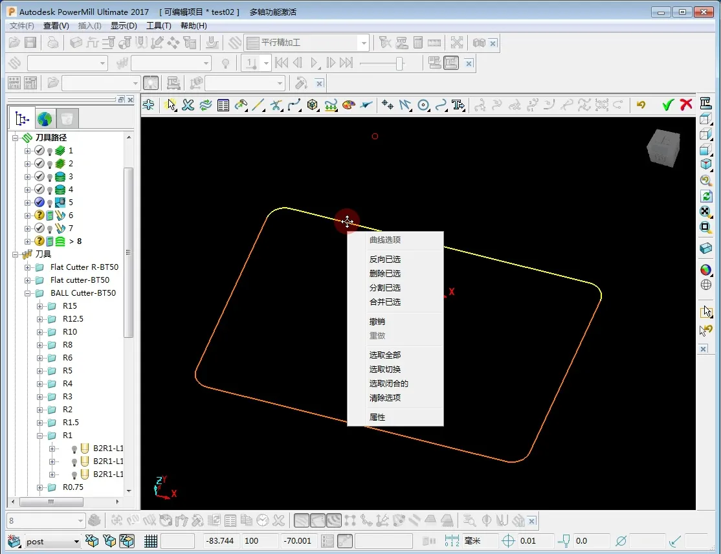Click the green checkmark accept icon
Screen dimensions: 721x554
[x=668, y=105]
